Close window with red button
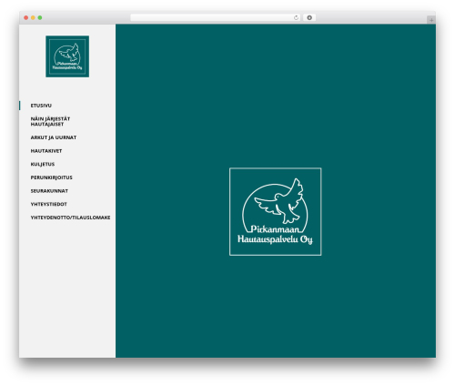This screenshot has height=385, width=455. tap(26, 18)
